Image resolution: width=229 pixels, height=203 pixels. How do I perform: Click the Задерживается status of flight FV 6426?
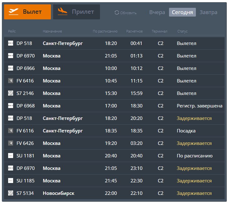(194, 143)
